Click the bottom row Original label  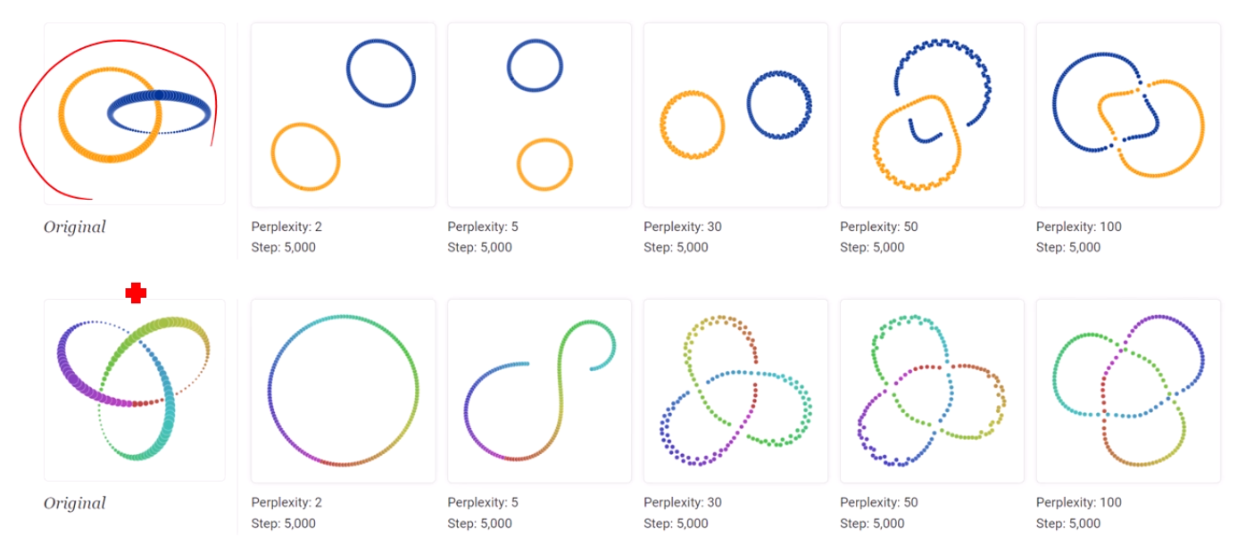tap(75, 503)
